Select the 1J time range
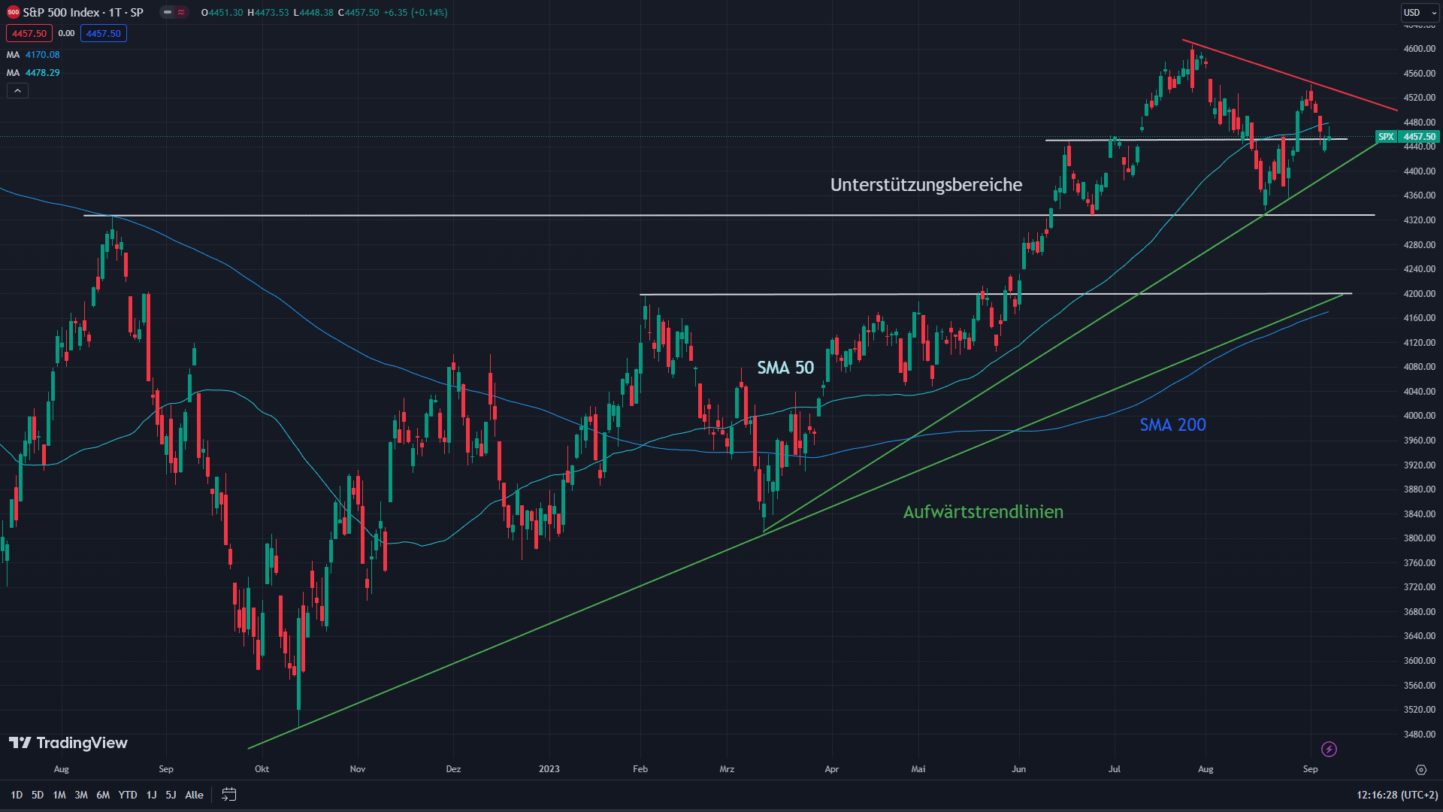 coord(151,795)
